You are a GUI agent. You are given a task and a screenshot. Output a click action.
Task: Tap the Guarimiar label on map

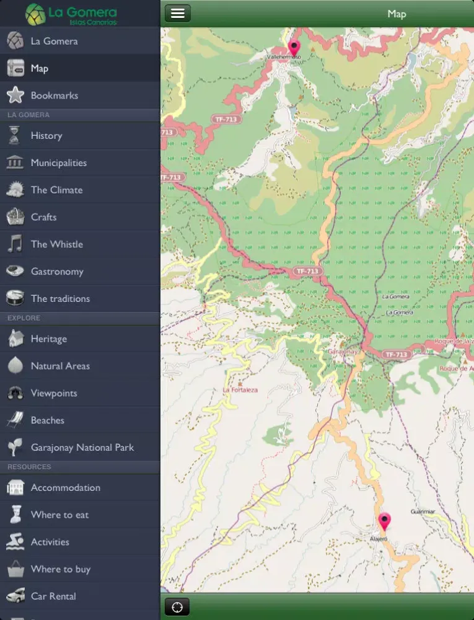(423, 511)
